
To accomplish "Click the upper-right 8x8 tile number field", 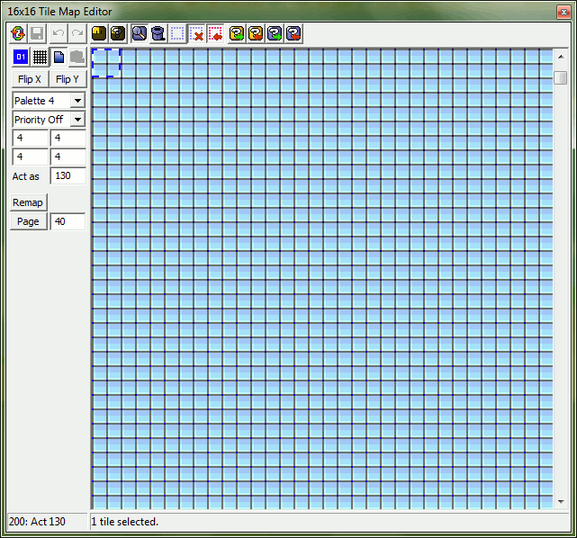I will click(68, 139).
